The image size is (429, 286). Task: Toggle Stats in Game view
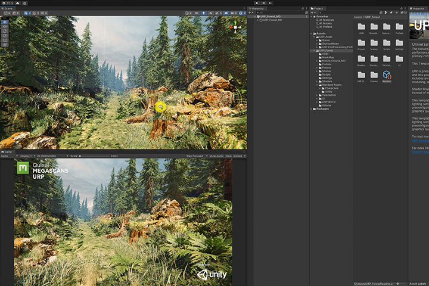click(228, 156)
